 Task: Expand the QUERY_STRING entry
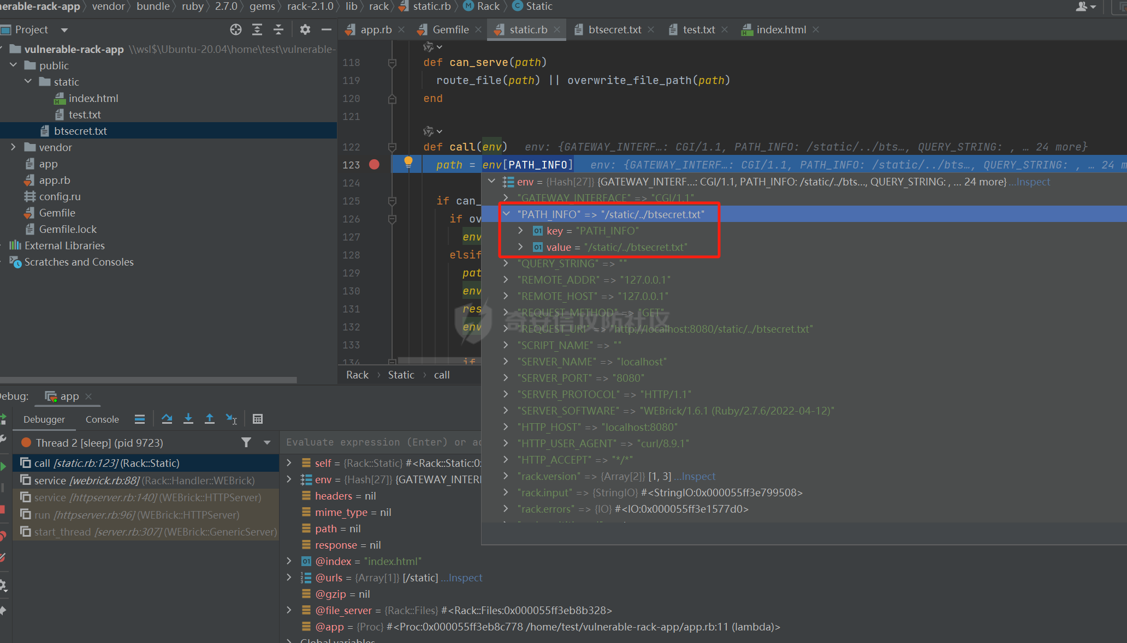506,263
